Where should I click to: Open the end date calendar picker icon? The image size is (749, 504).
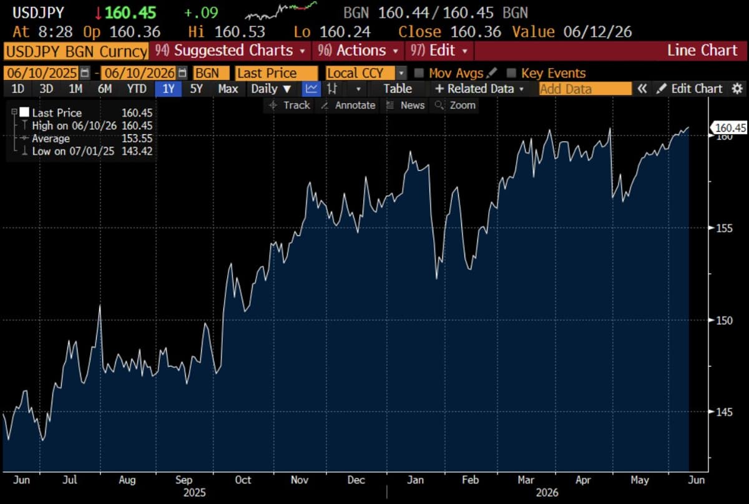[183, 73]
